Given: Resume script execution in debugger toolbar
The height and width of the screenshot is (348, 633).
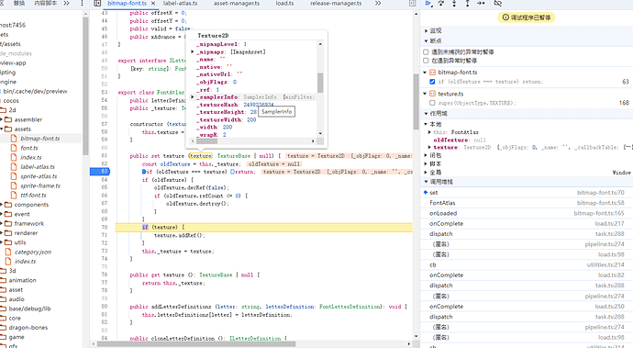Looking at the screenshot, I should click(428, 4).
